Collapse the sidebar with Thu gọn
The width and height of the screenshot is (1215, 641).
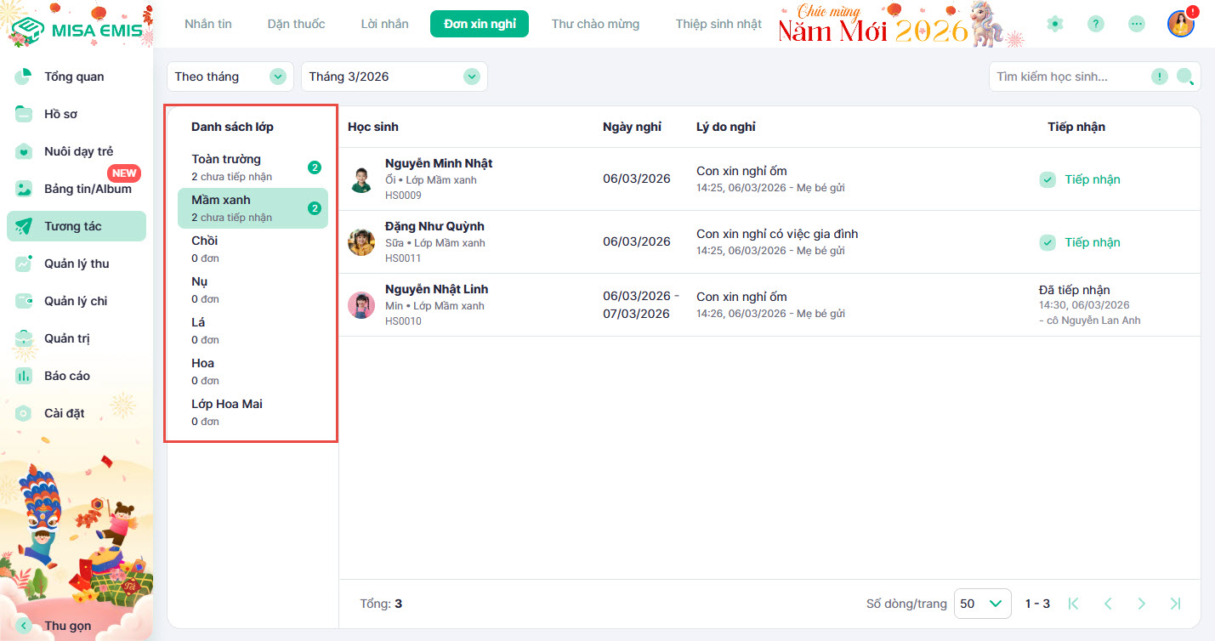point(67,626)
